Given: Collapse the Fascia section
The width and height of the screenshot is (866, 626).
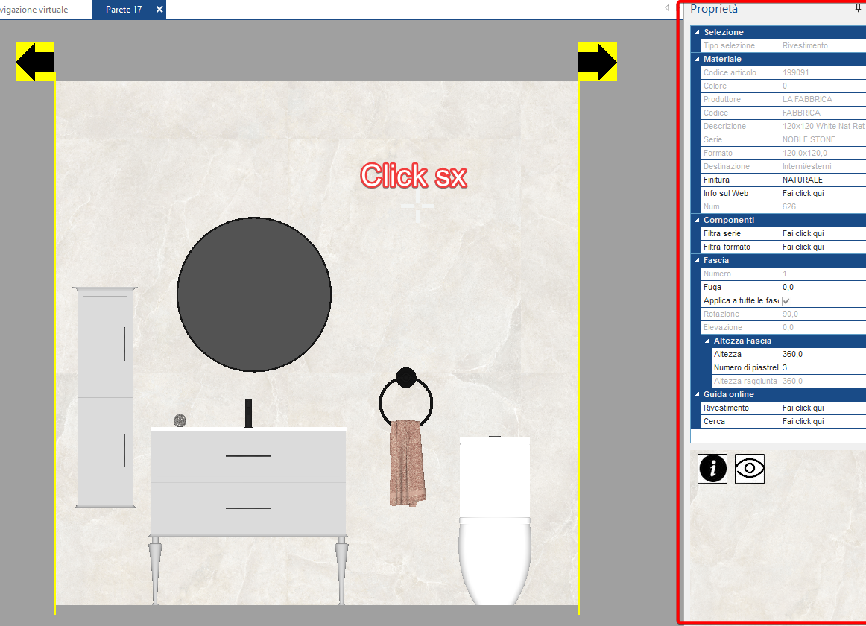Looking at the screenshot, I should 697,260.
